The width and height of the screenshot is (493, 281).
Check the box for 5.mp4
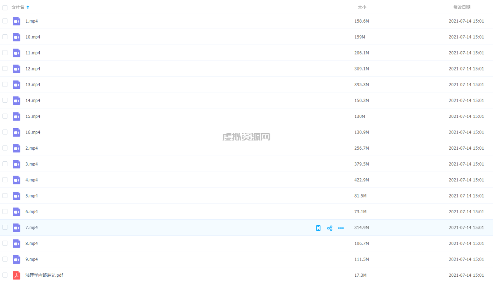pyautogui.click(x=5, y=196)
